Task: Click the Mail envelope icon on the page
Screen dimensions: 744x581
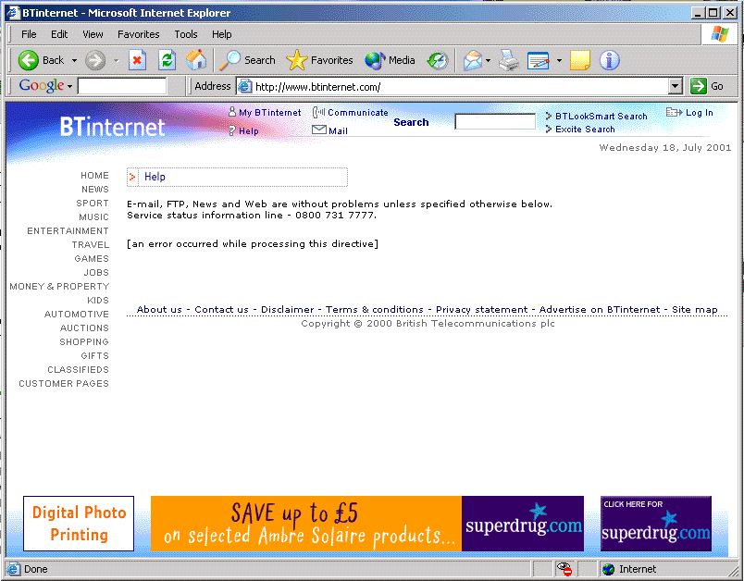Action: pyautogui.click(x=319, y=130)
